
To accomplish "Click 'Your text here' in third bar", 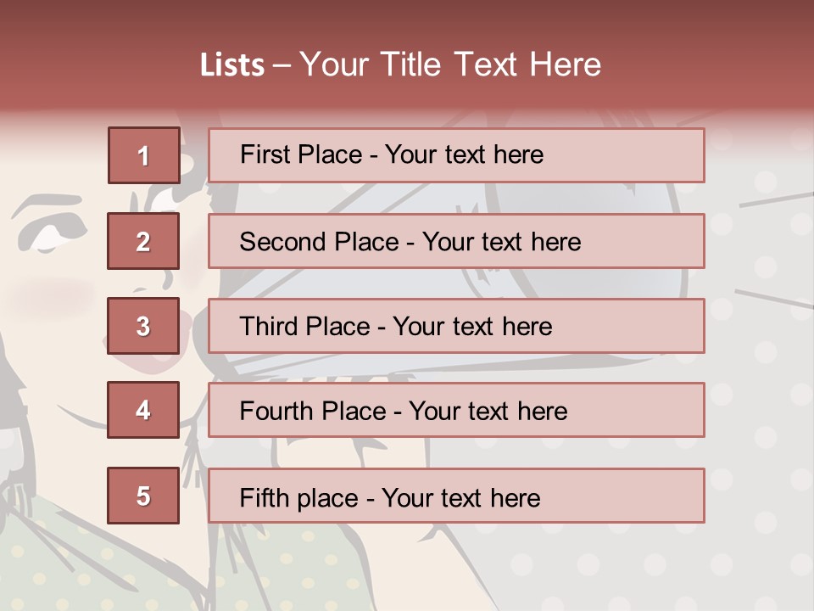I will pos(472,327).
